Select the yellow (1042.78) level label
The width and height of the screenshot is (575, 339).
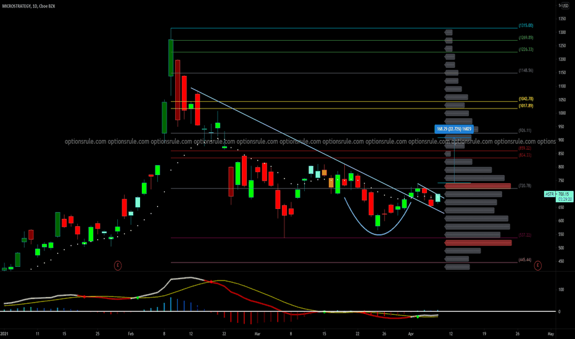click(x=526, y=99)
